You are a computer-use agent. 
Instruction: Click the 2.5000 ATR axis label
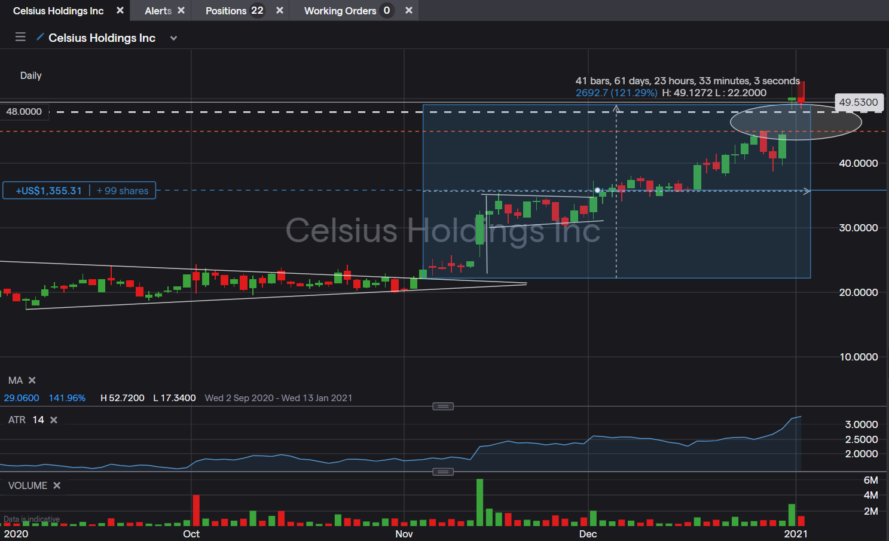point(861,439)
